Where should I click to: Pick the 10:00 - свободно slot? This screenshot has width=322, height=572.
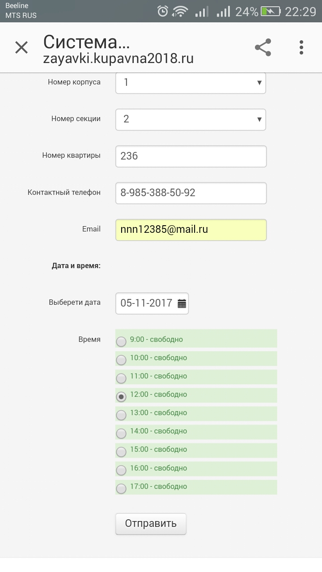click(196, 358)
